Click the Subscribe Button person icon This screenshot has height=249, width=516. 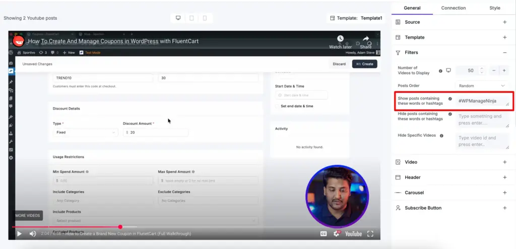(398, 208)
